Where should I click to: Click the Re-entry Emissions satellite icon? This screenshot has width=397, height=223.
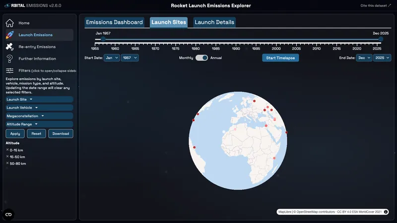9,47
